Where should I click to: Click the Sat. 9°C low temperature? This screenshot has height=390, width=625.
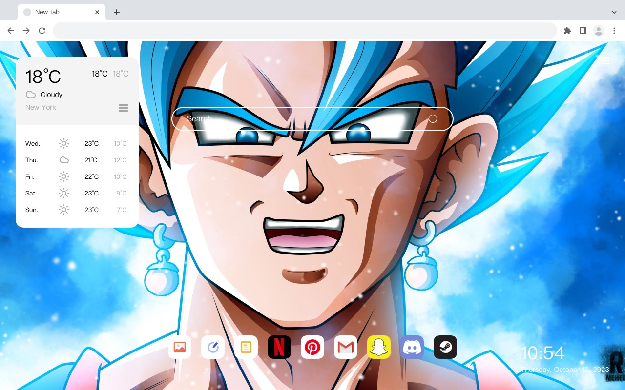(122, 193)
